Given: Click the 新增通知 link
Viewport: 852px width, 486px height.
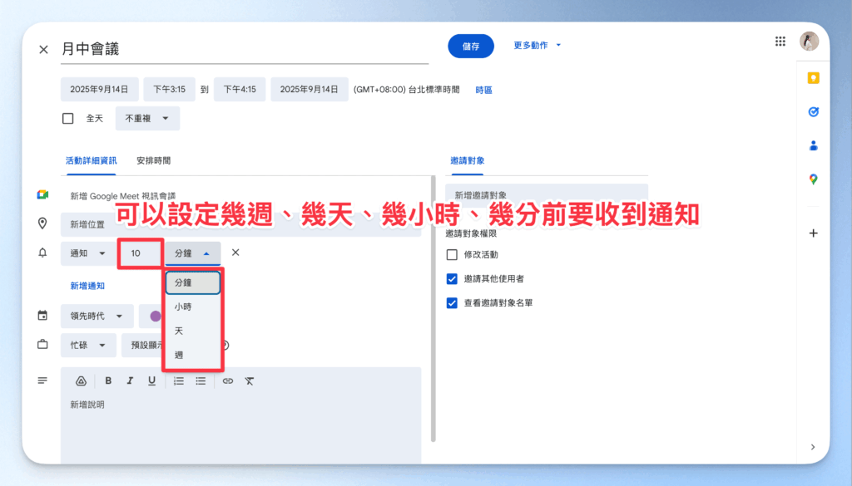Looking at the screenshot, I should [87, 286].
